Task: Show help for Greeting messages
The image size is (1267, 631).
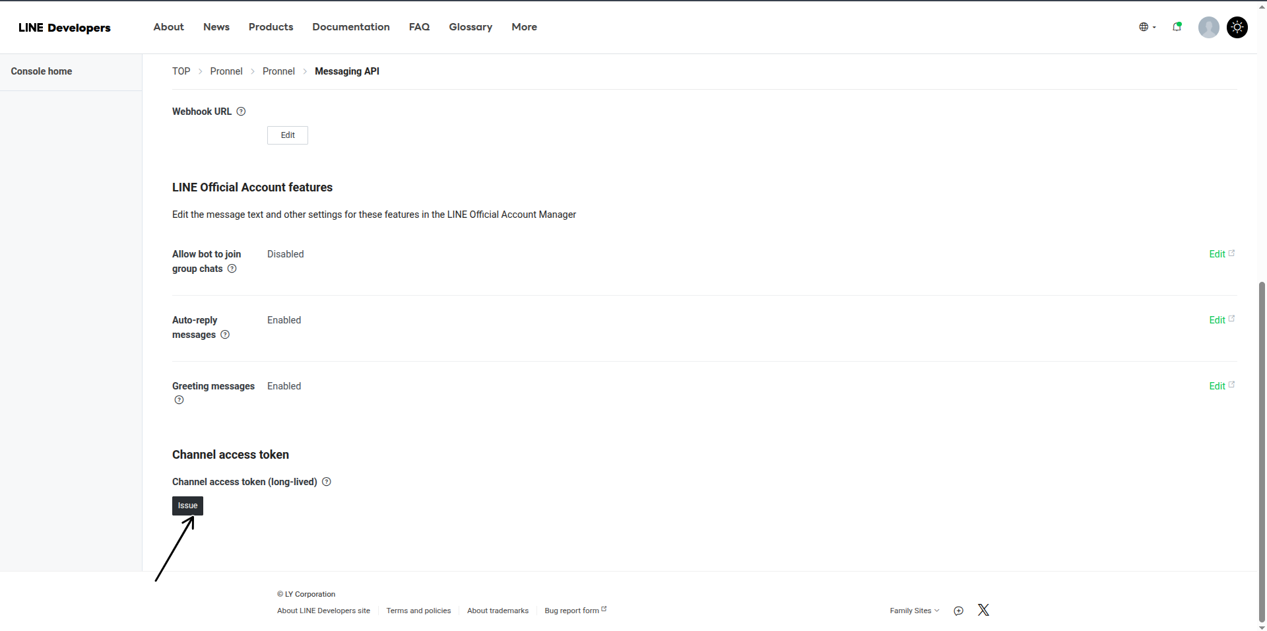Action: [x=179, y=400]
